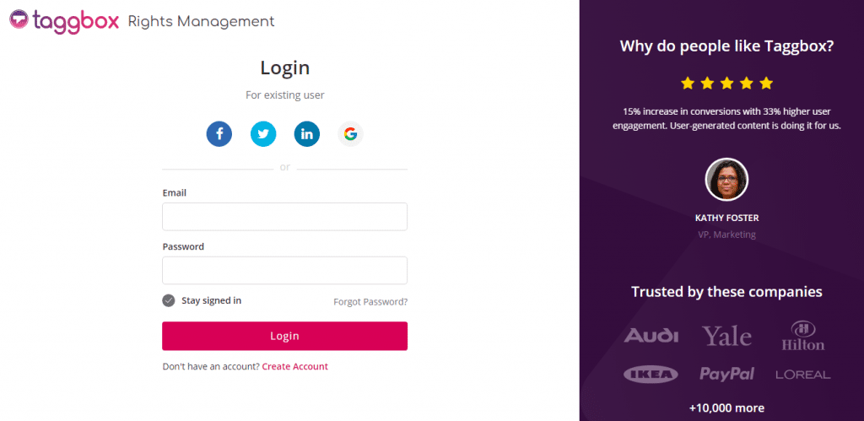Click the L'Oreal logo
The image size is (864, 421).
(802, 374)
